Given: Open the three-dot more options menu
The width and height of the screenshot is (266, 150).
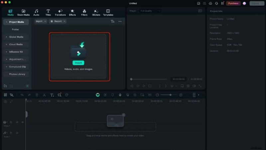Looking at the screenshot, I should coord(120,21).
